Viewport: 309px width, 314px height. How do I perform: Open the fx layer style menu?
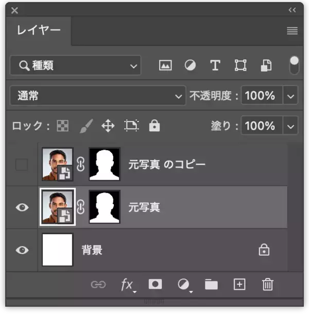pyautogui.click(x=128, y=285)
